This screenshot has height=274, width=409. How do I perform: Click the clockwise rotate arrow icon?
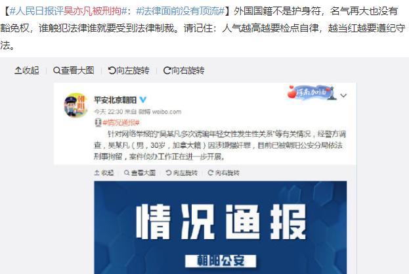tap(167, 70)
